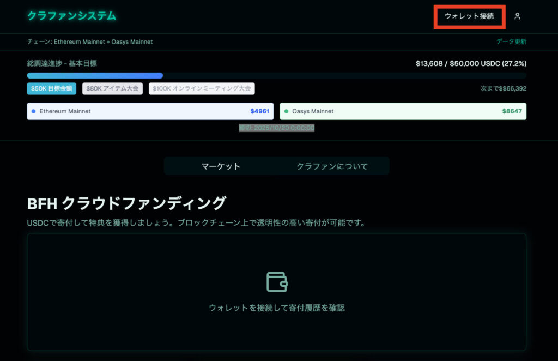Viewport: 558px width, 361px height.
Task: Click the $4961 Ethereum amount
Action: pyautogui.click(x=259, y=111)
